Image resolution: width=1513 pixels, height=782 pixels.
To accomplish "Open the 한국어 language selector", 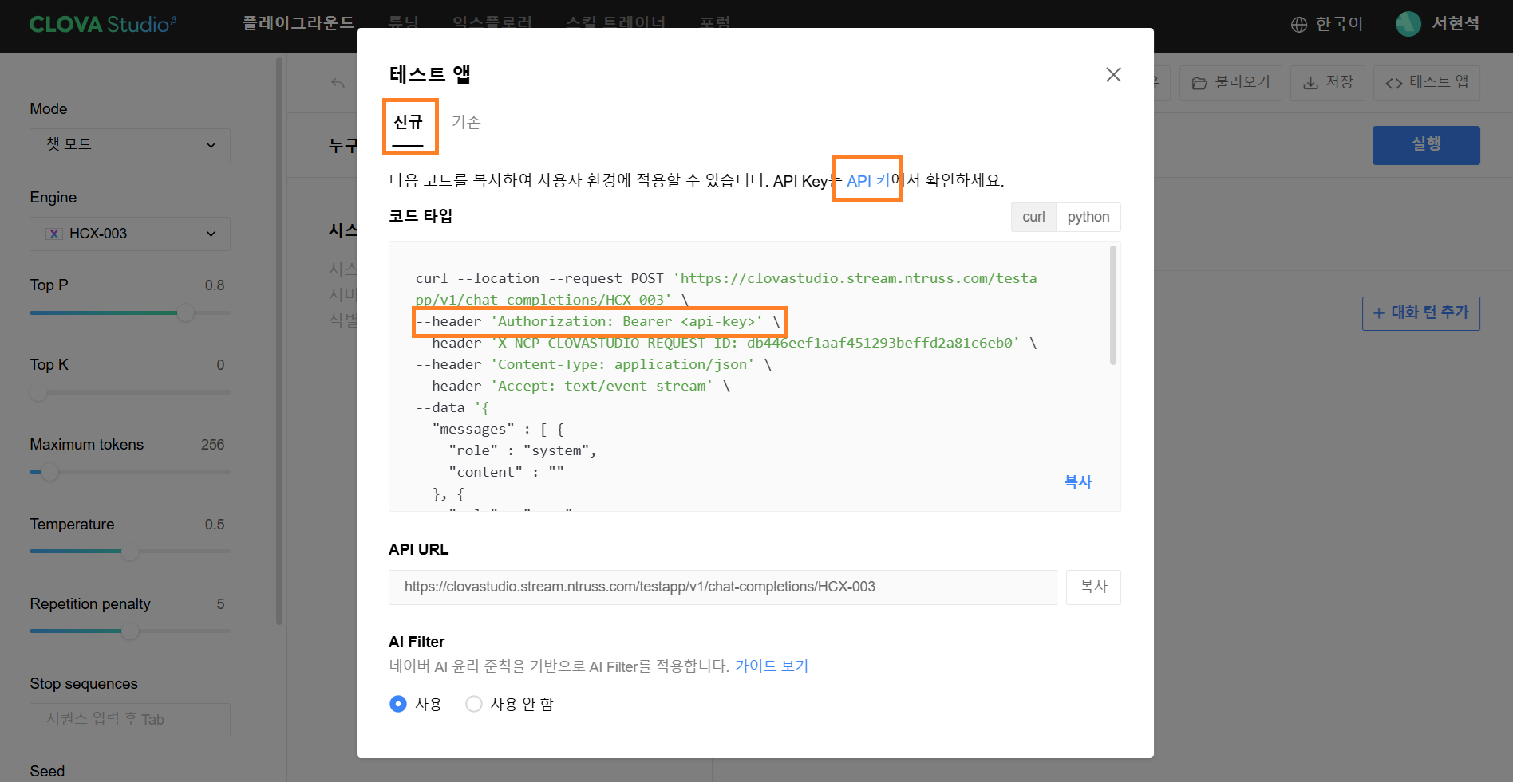I will (1338, 24).
